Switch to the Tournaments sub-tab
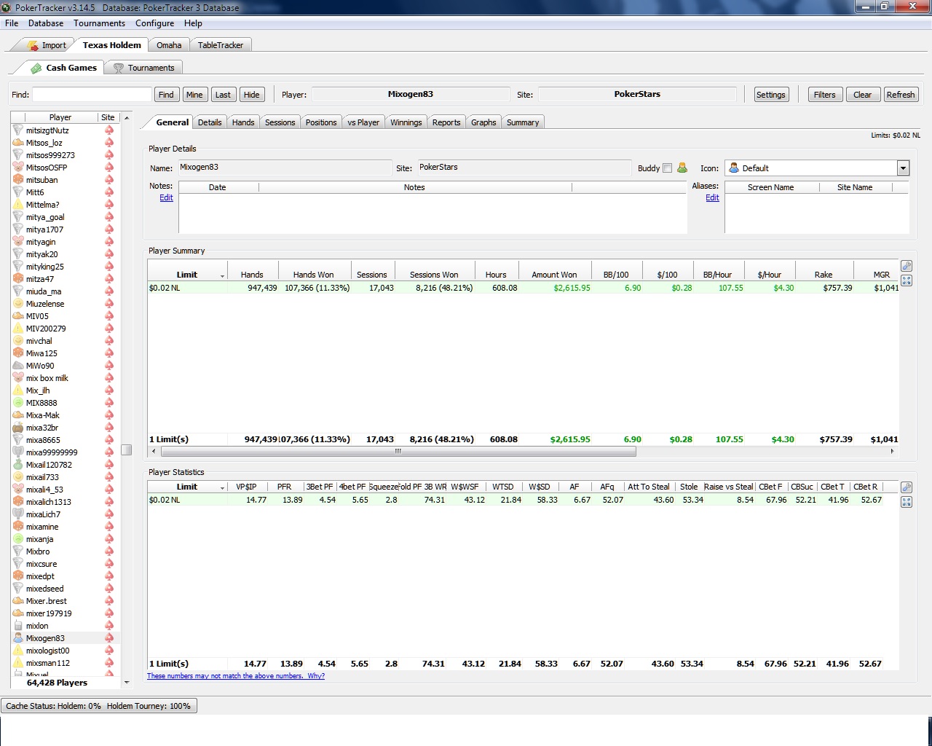Image resolution: width=932 pixels, height=746 pixels. [x=143, y=68]
